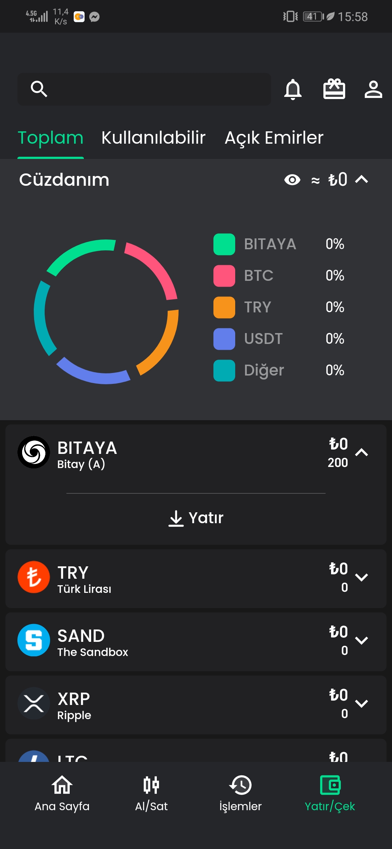
Task: Expand the TRY asset row
Action: 362,577
